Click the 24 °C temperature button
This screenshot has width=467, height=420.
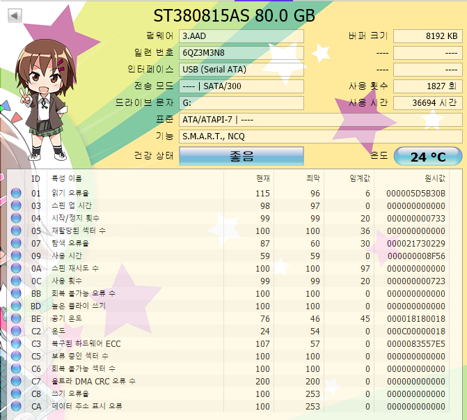(x=428, y=156)
